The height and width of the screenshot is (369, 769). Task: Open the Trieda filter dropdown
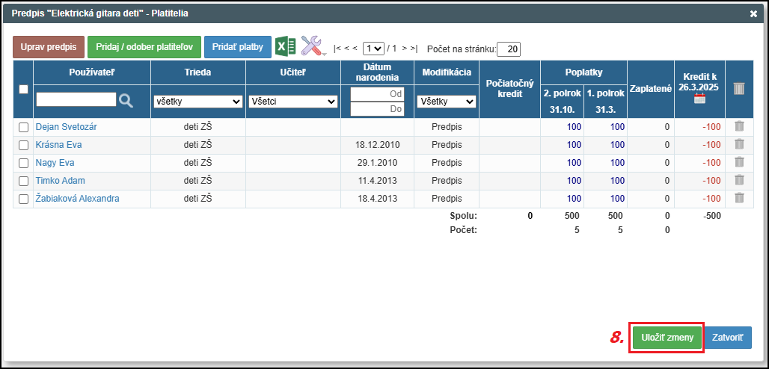click(198, 102)
